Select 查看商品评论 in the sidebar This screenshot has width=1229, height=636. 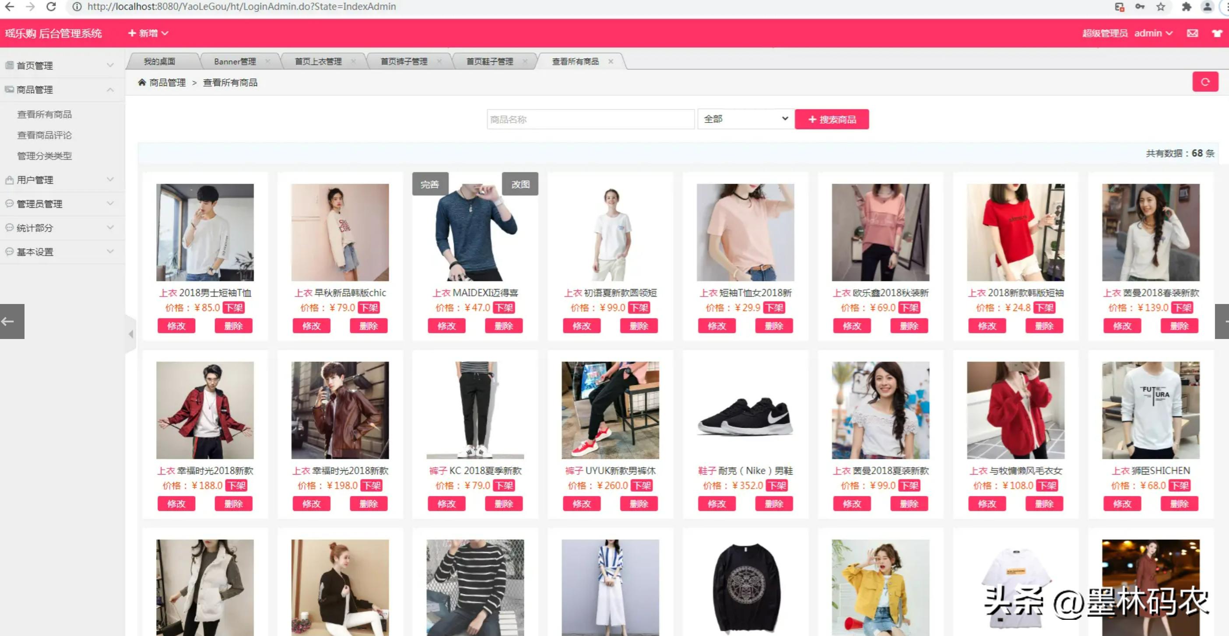44,135
